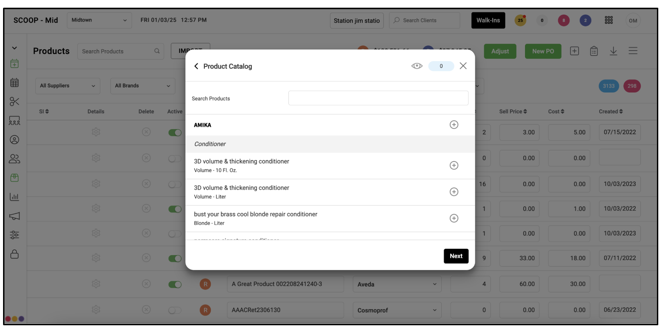This screenshot has height=330, width=662.
Task: Add 3D volume conditioner 10 Fl. Oz.
Action: [454, 166]
